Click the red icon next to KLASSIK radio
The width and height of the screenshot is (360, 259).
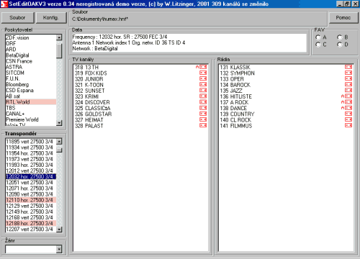click(348, 67)
